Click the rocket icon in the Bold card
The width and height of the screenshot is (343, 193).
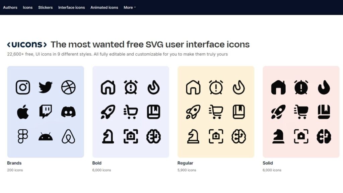coord(108,112)
